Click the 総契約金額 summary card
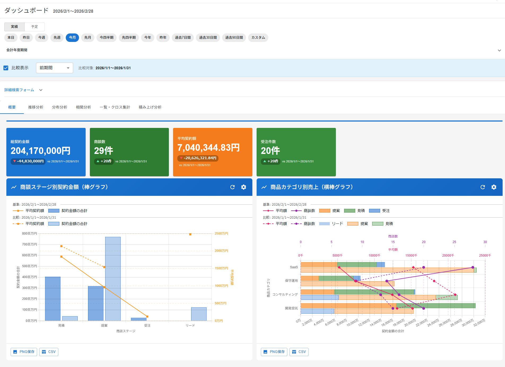505x367 pixels. (46, 152)
